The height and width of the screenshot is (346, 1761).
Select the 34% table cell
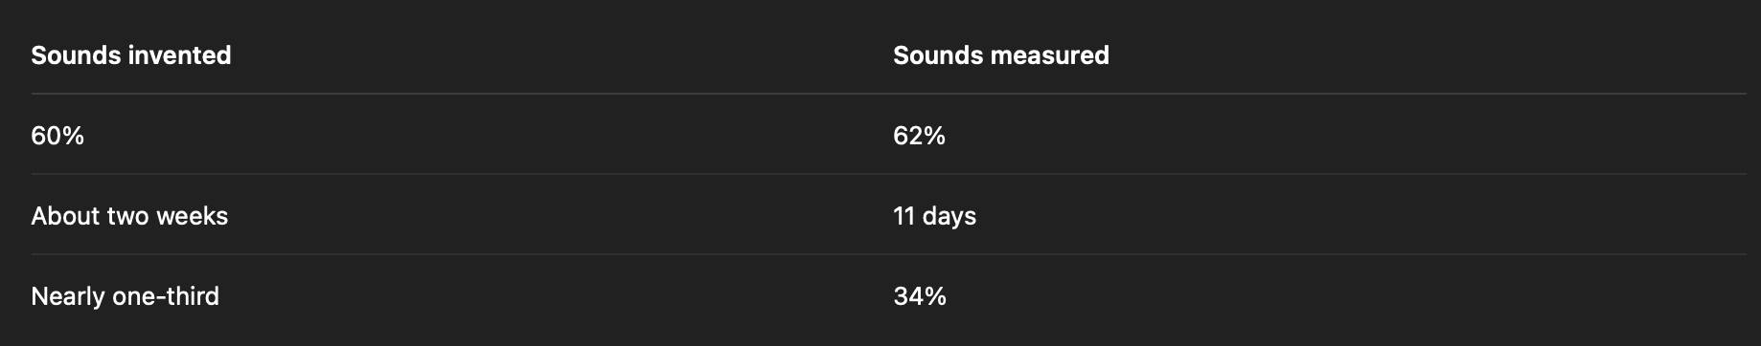coord(920,296)
